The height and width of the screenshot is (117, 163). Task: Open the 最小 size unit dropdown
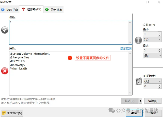tap(152, 39)
